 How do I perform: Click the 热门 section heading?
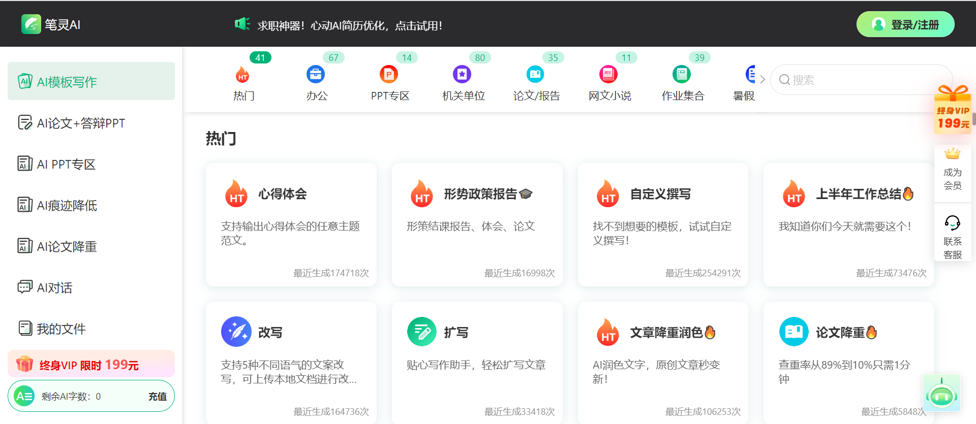221,138
